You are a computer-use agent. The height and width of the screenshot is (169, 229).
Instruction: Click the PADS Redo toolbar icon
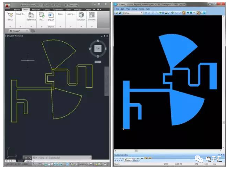tap(180, 13)
